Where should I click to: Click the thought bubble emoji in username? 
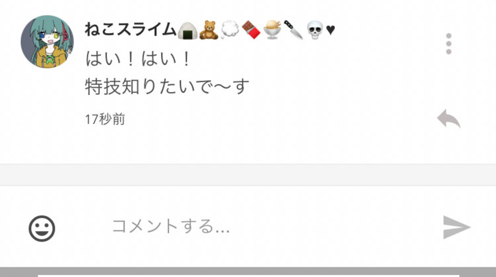(x=229, y=30)
